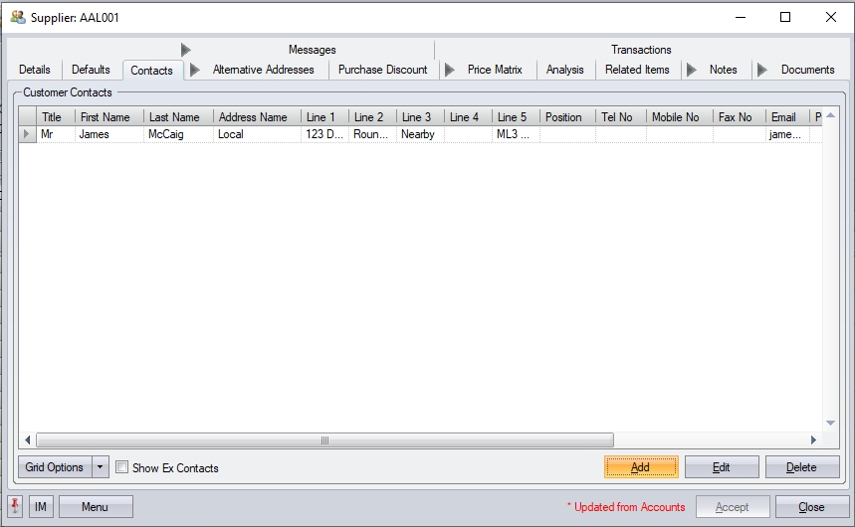Click the grid scroll left arrow
The height and width of the screenshot is (527, 855).
click(27, 439)
